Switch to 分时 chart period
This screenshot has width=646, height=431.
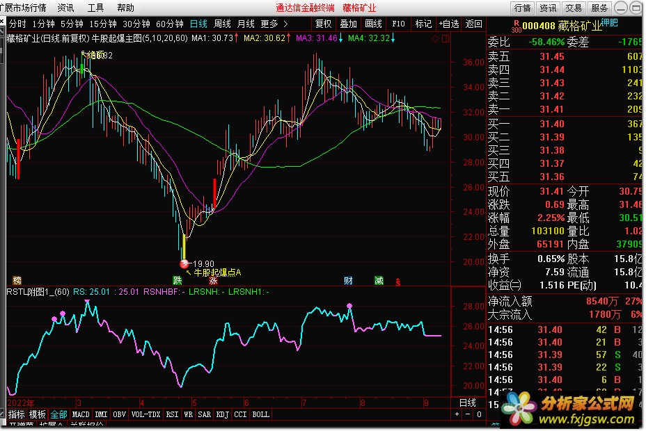pyautogui.click(x=17, y=24)
